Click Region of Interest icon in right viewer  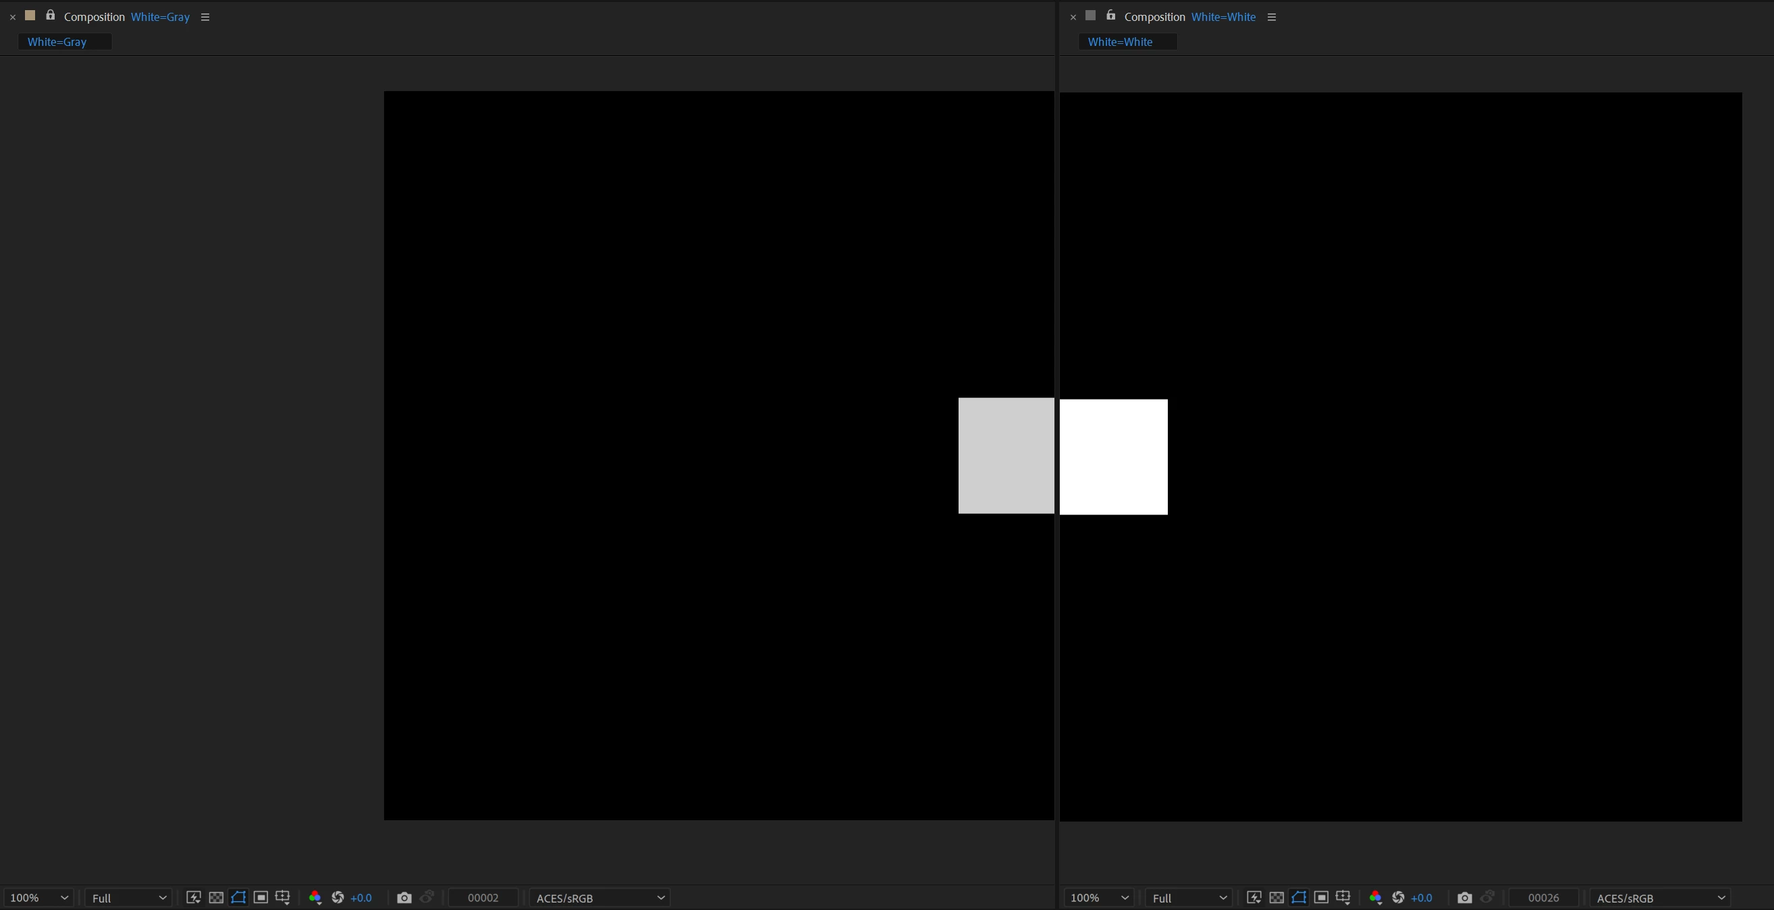coord(1321,898)
